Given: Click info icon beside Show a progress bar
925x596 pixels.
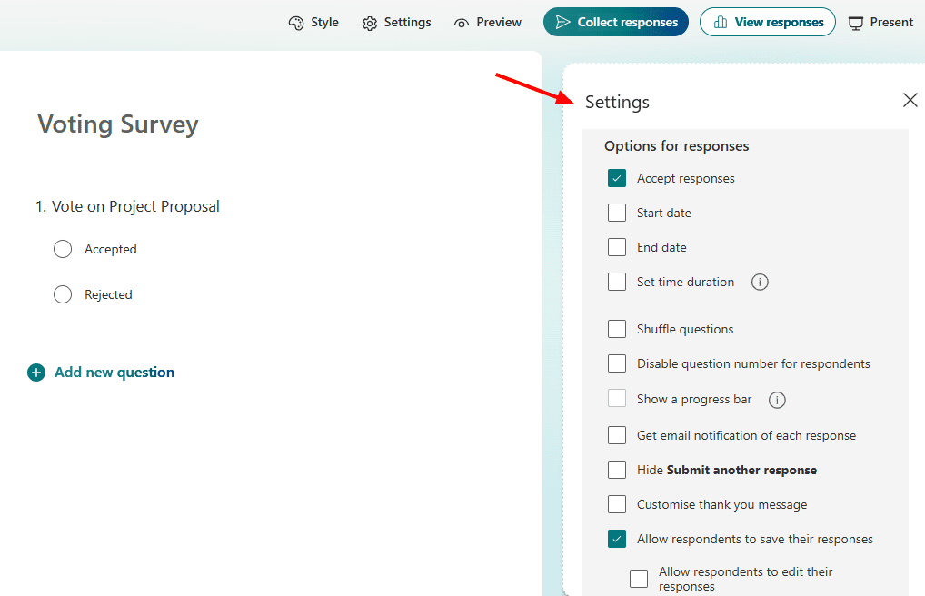Looking at the screenshot, I should point(777,400).
